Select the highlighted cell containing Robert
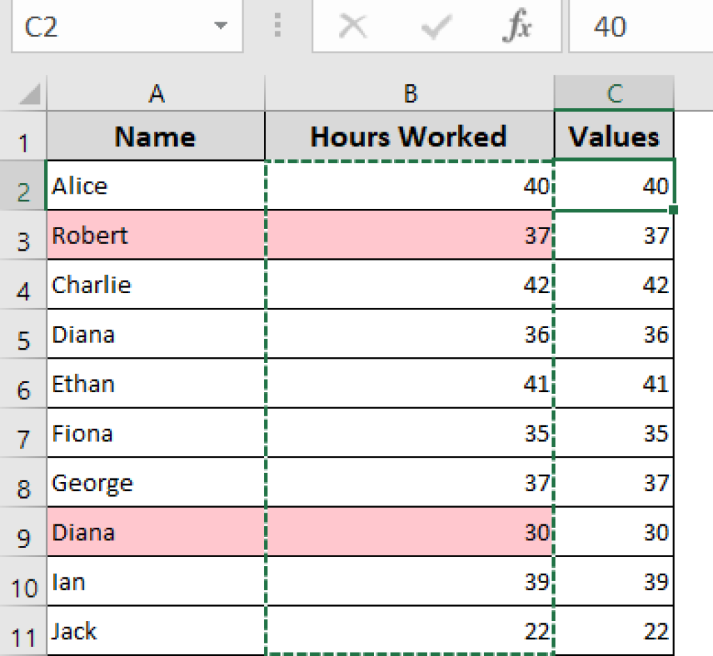This screenshot has width=713, height=656. pos(155,235)
